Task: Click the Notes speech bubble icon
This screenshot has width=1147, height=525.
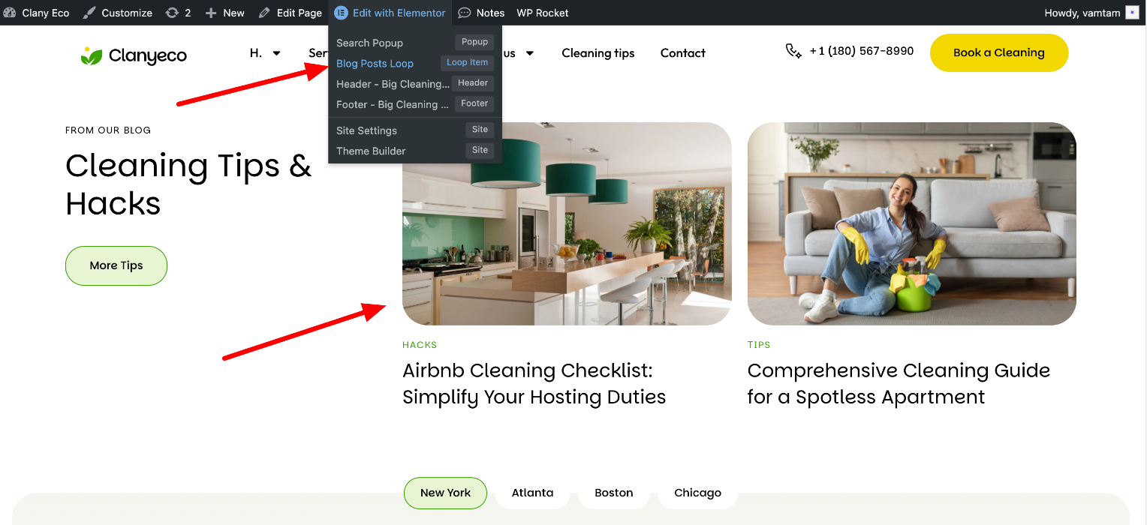Action: tap(465, 13)
